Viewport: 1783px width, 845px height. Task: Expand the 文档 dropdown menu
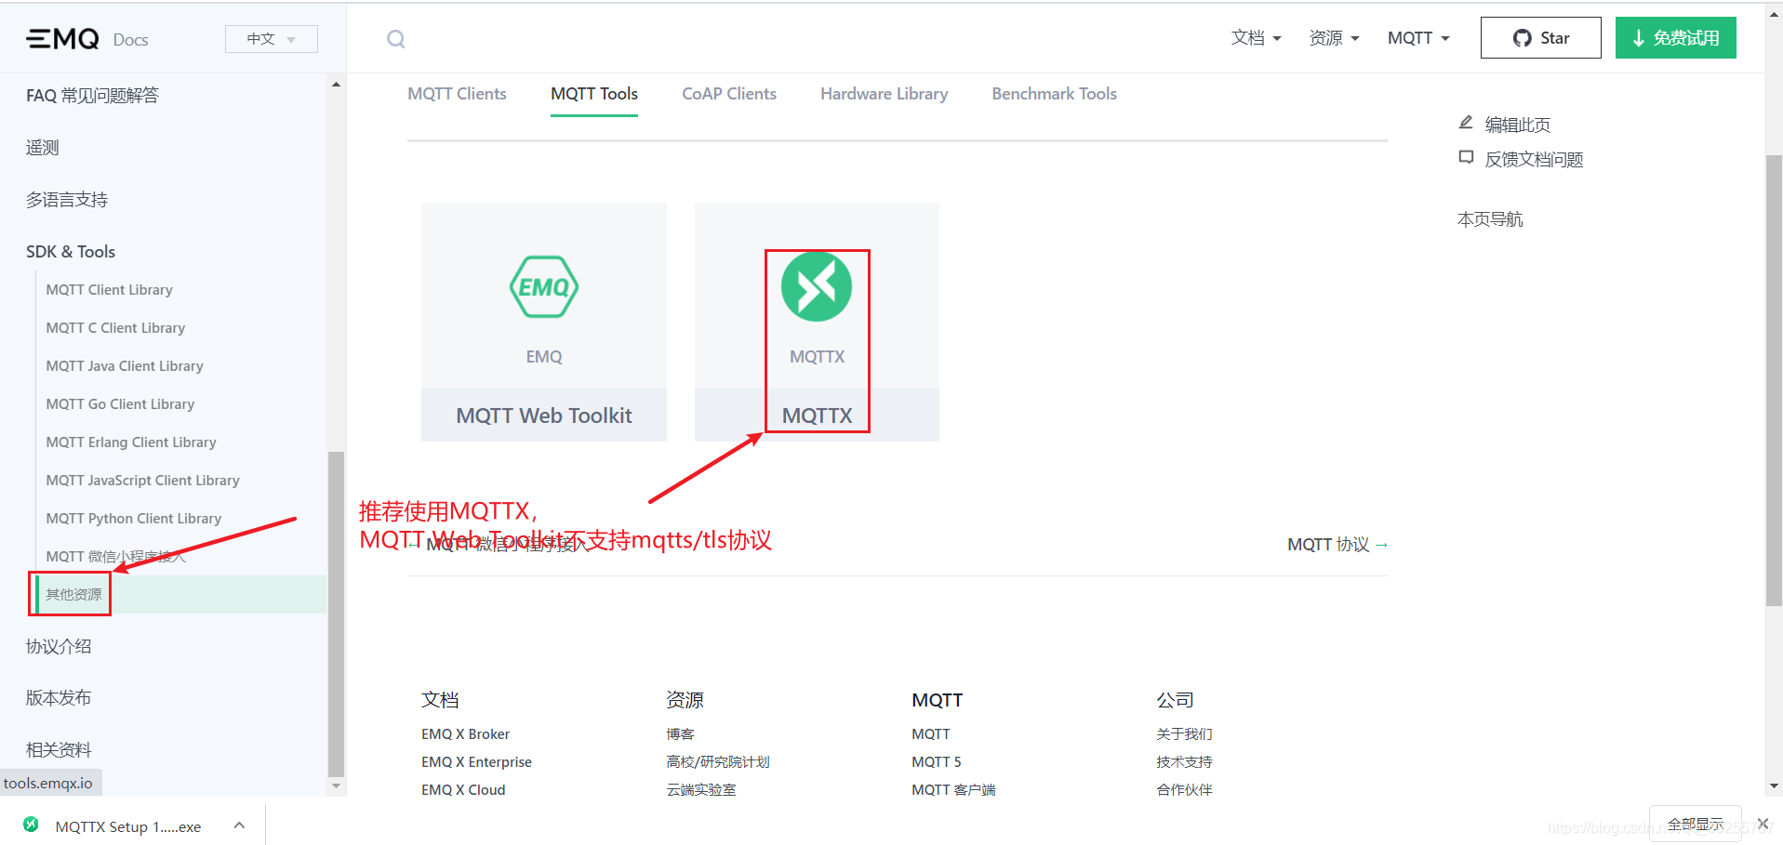click(1255, 37)
